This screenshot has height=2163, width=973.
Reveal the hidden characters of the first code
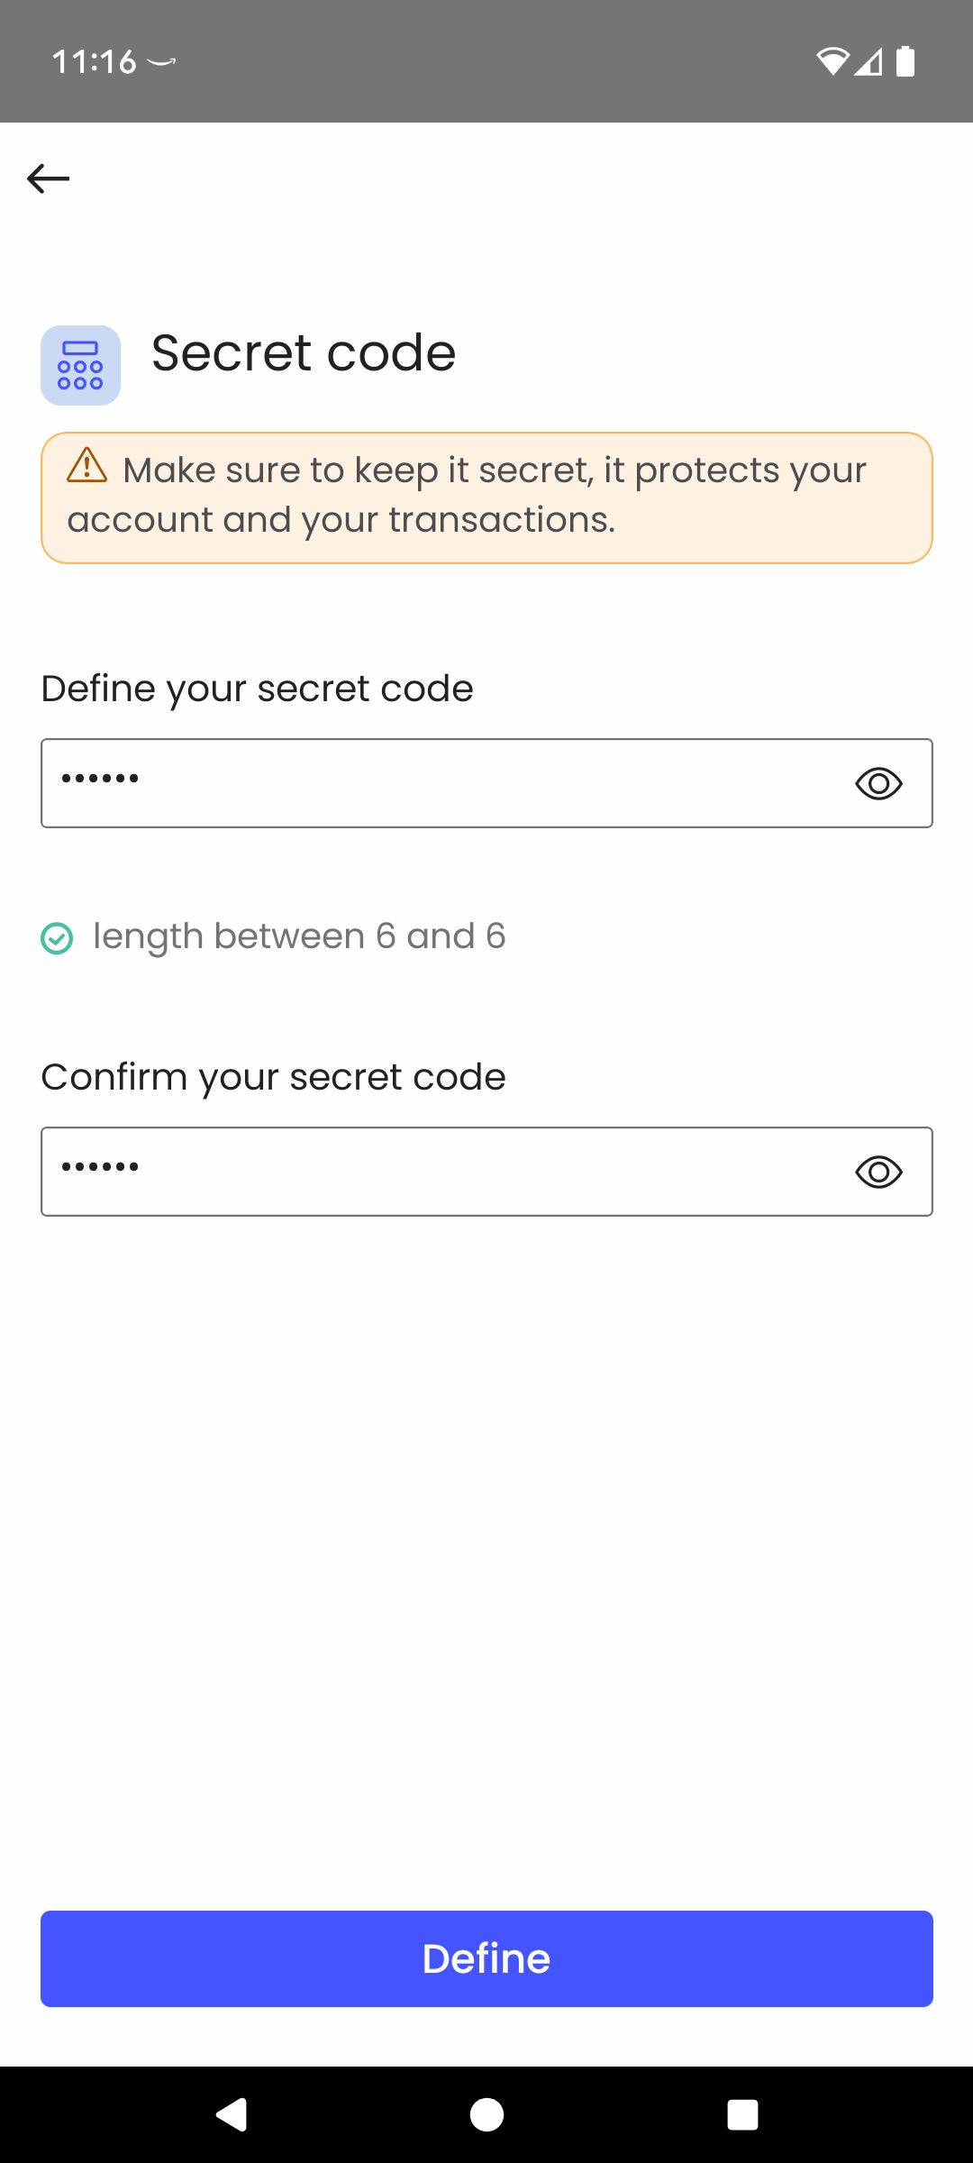[x=879, y=783]
